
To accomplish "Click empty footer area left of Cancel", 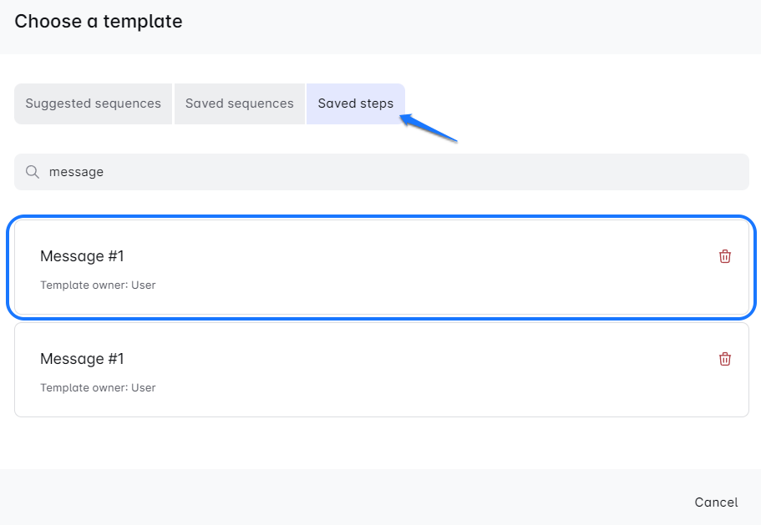I will [334, 501].
